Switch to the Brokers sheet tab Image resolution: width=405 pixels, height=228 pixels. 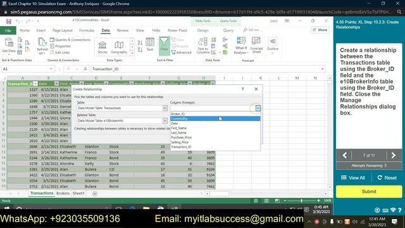tap(63, 193)
